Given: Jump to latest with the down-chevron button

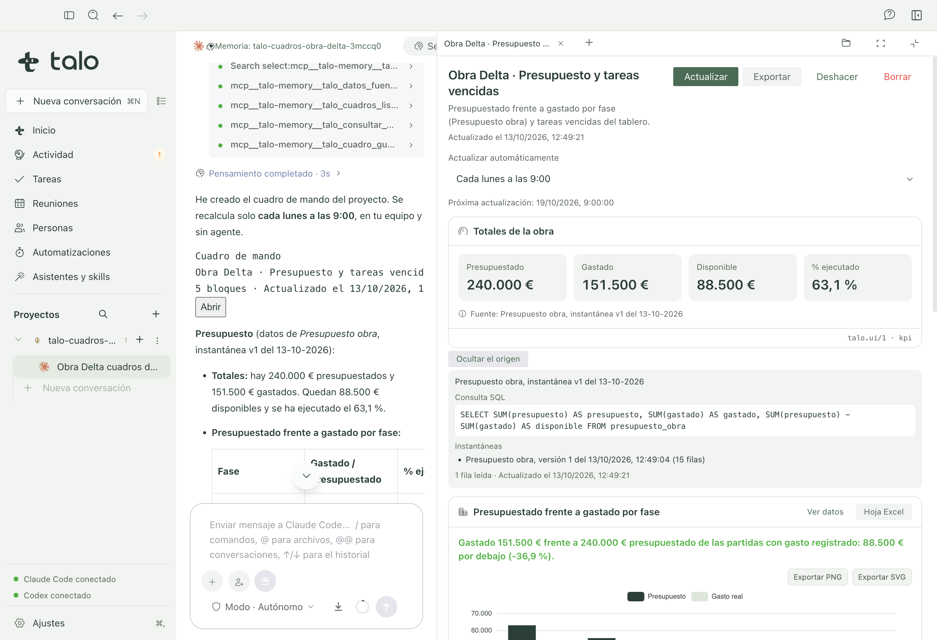Looking at the screenshot, I should pyautogui.click(x=306, y=476).
